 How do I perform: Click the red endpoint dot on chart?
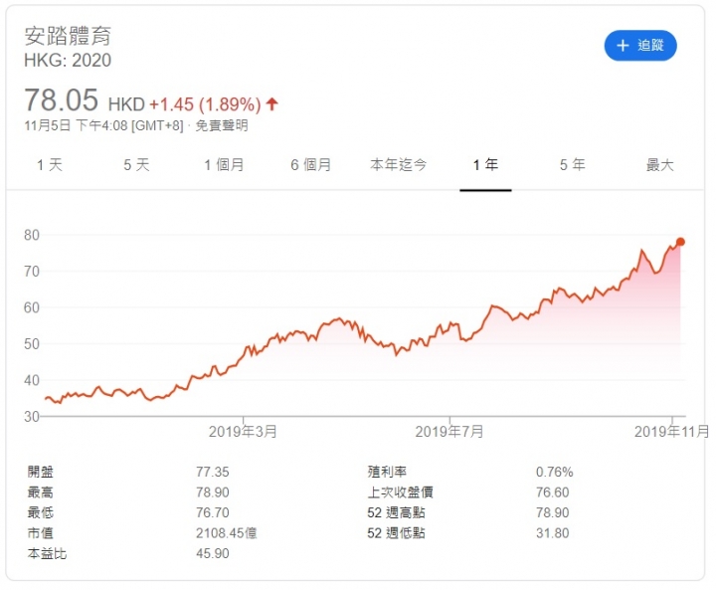point(680,242)
